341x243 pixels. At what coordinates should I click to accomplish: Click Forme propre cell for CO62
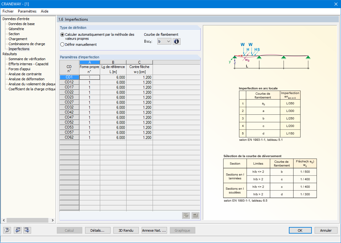click(89, 137)
